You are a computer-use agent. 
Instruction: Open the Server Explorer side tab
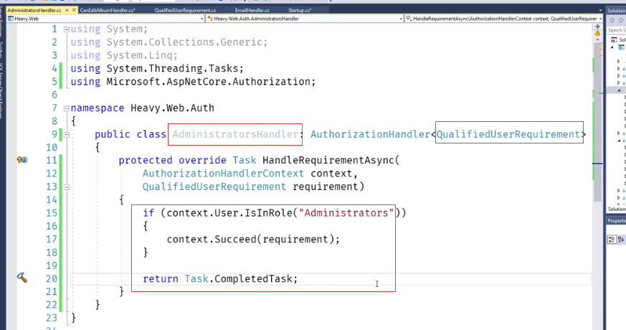[x=2, y=22]
